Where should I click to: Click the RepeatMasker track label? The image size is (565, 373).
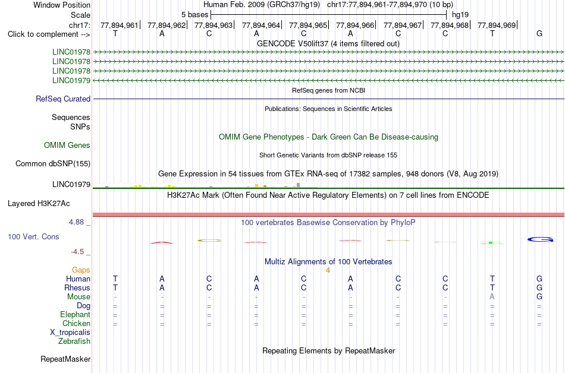point(65,359)
